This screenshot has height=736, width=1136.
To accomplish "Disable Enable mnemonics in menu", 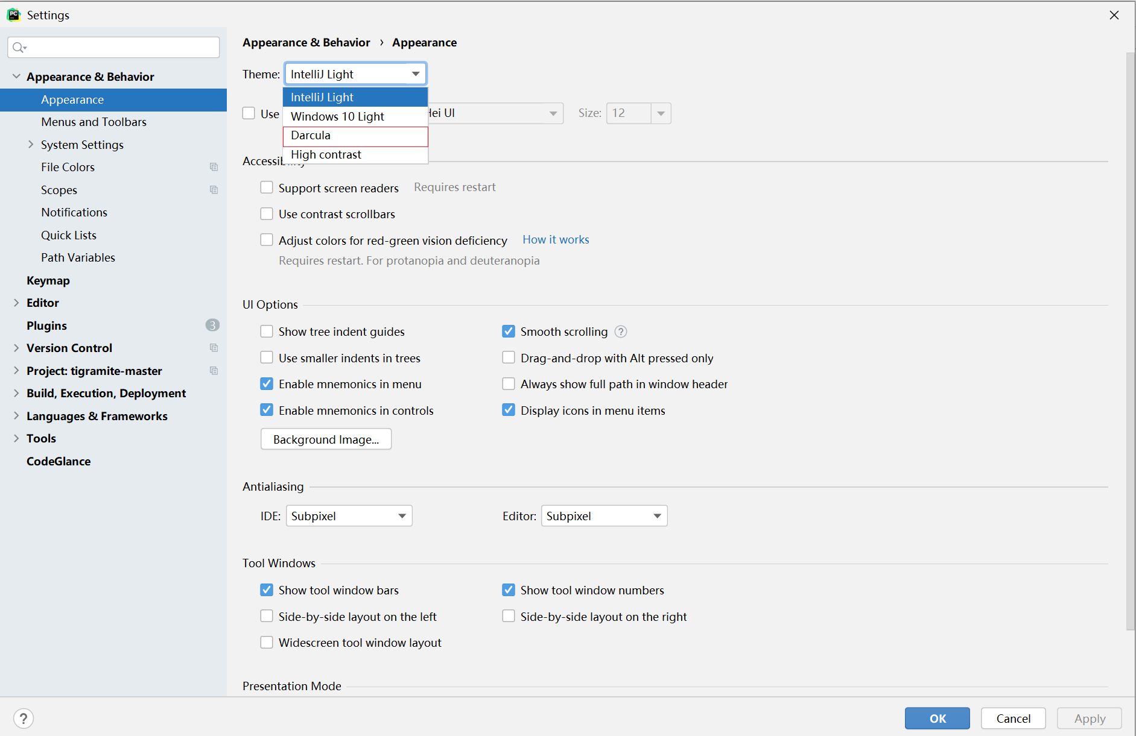I will point(267,384).
